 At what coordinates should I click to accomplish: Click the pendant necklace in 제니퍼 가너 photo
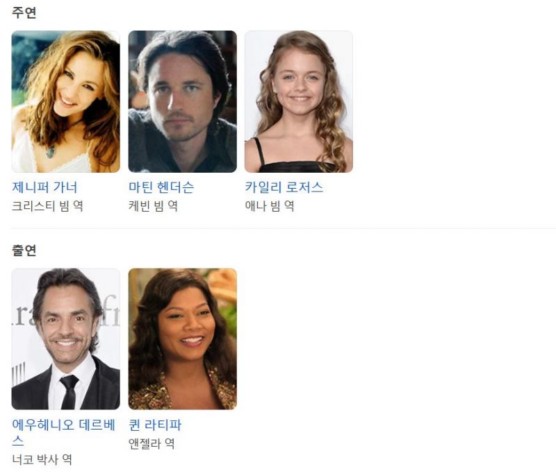(50, 153)
